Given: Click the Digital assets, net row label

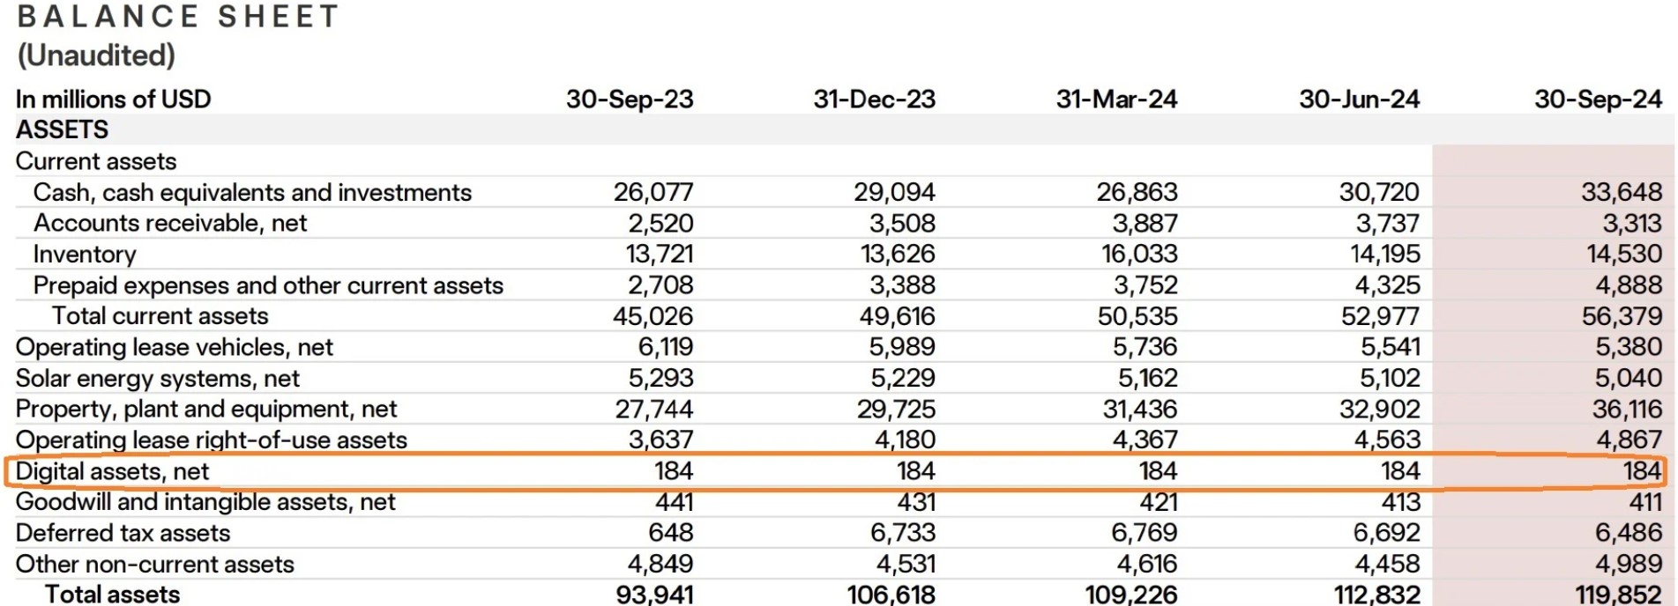Looking at the screenshot, I should point(112,471).
